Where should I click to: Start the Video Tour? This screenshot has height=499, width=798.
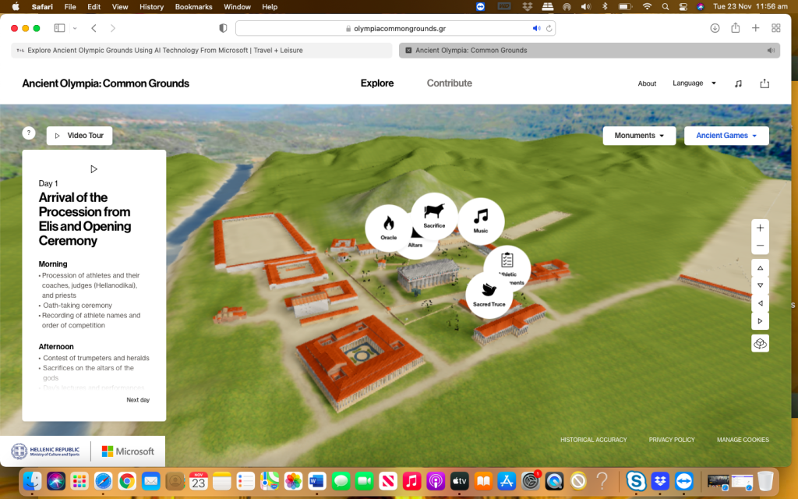pyautogui.click(x=79, y=136)
